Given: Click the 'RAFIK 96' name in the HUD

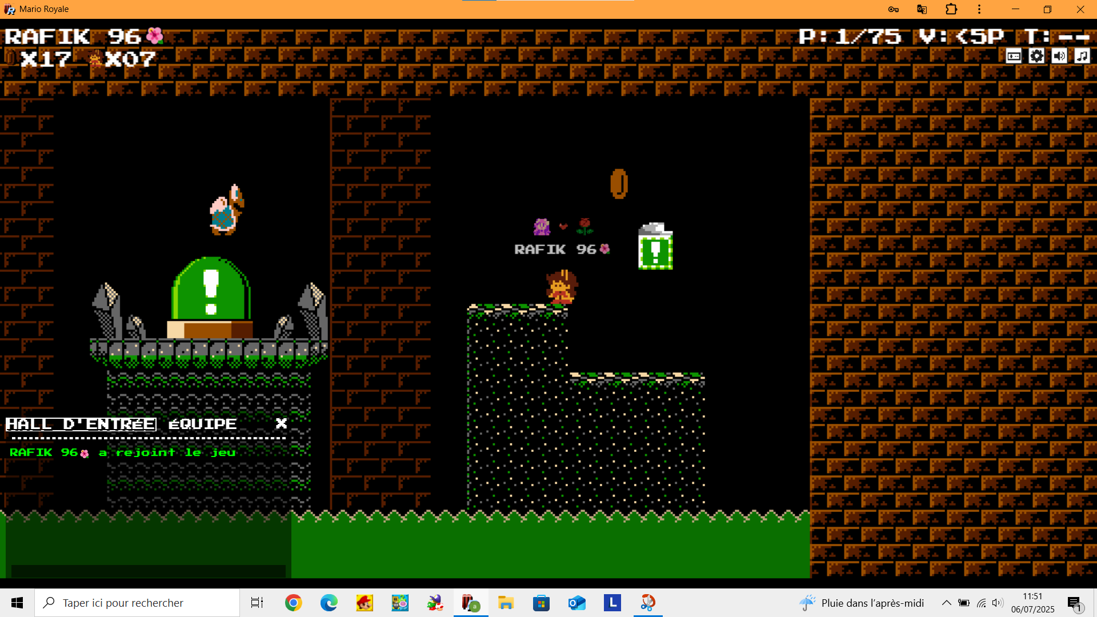Looking at the screenshot, I should pyautogui.click(x=84, y=37).
